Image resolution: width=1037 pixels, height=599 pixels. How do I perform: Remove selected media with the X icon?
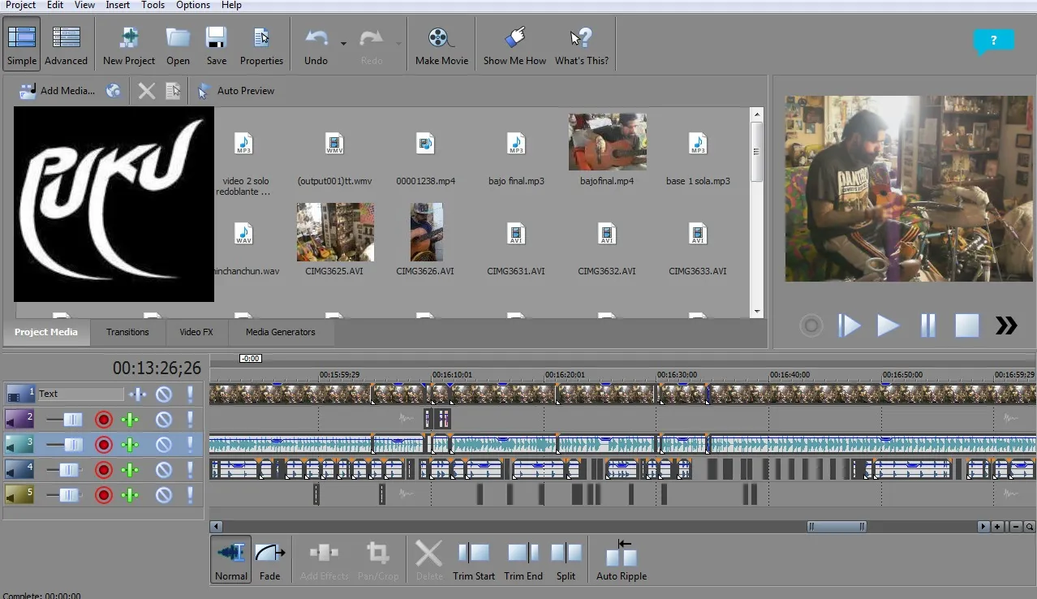click(147, 91)
